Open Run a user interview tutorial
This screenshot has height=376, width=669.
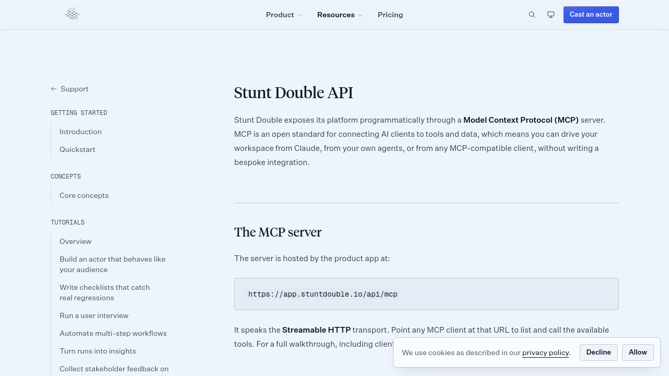pos(94,315)
